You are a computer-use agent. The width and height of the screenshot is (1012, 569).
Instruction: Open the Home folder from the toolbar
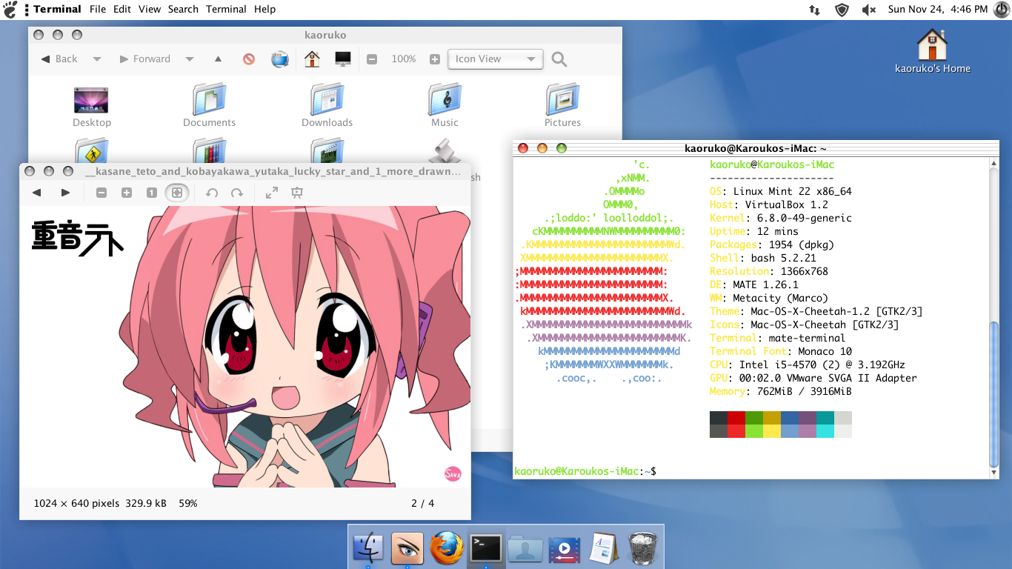[312, 59]
